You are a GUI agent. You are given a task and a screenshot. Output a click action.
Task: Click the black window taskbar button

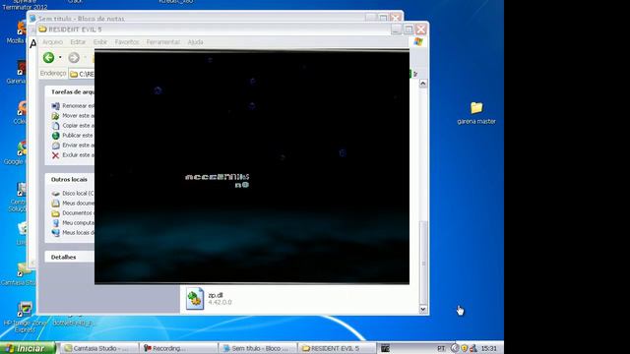click(385, 348)
